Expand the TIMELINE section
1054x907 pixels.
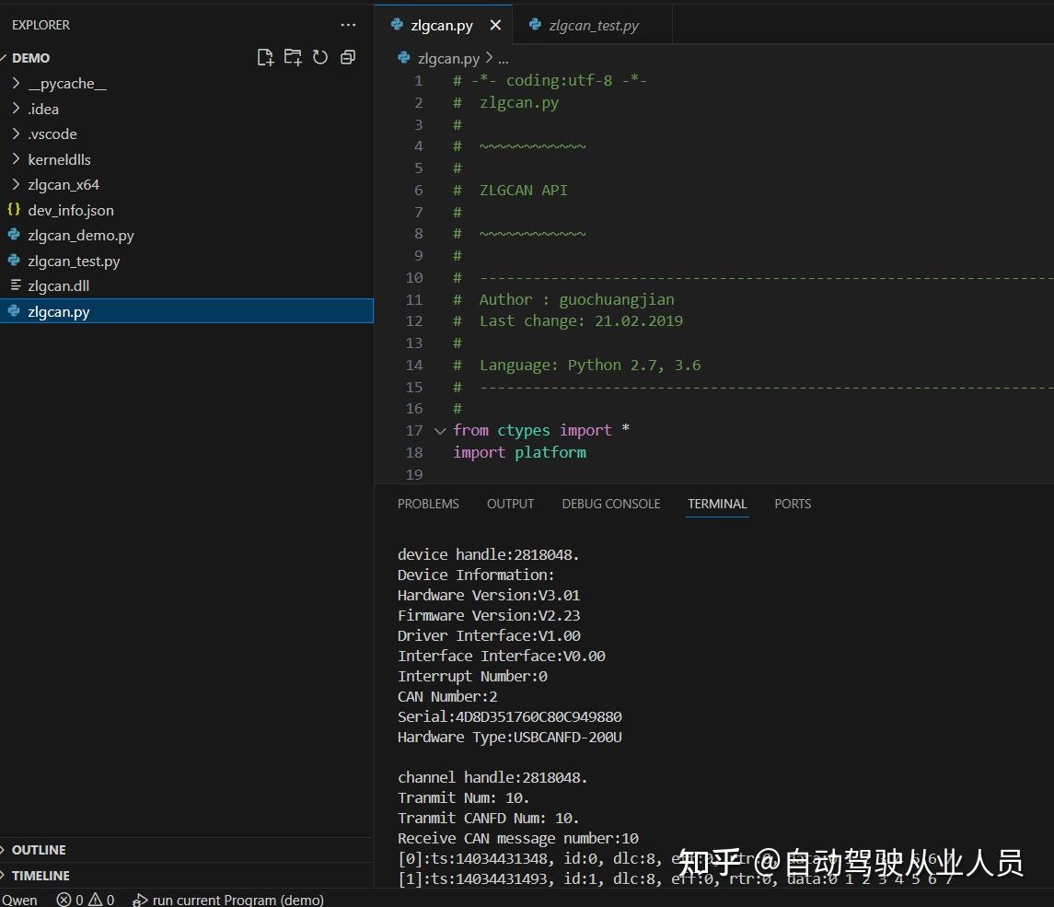[42, 875]
